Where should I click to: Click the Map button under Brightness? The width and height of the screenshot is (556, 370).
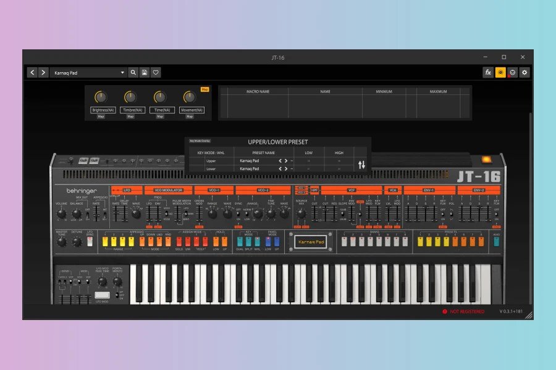coord(101,117)
